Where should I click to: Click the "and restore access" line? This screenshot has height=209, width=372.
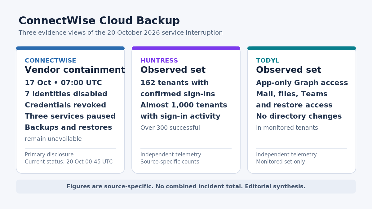click(x=294, y=105)
